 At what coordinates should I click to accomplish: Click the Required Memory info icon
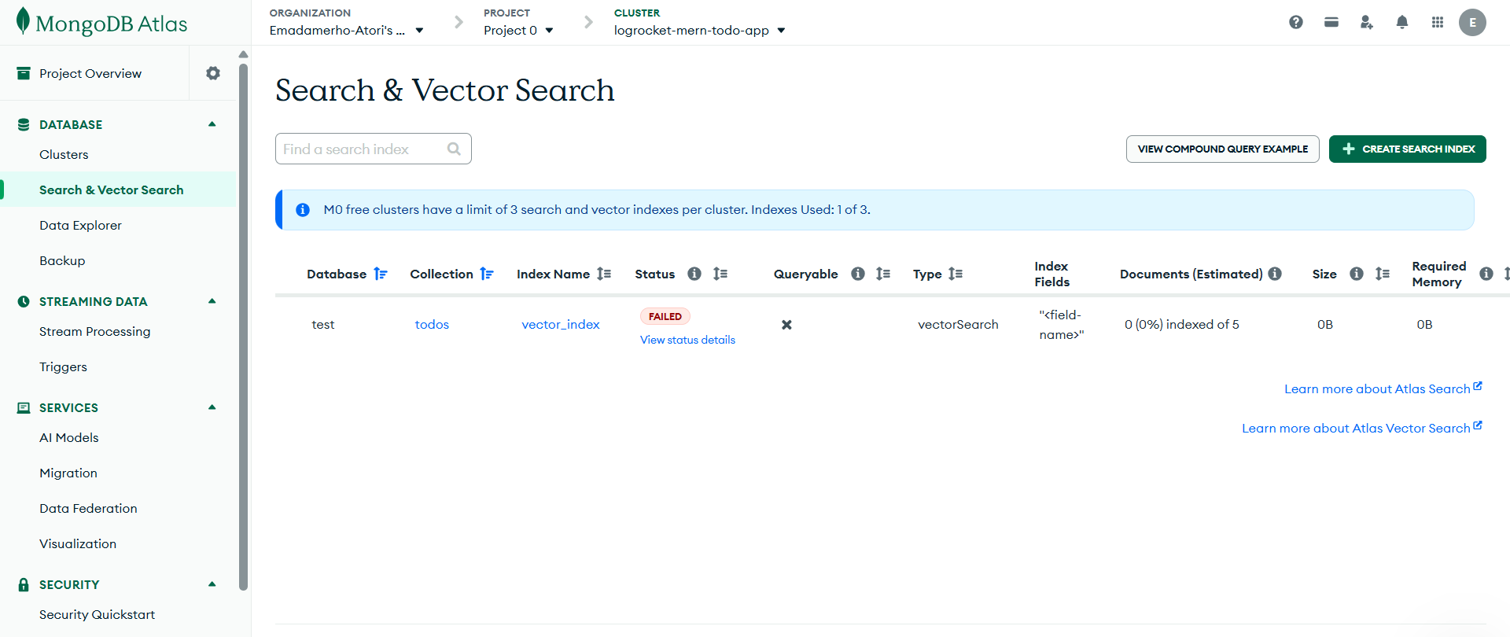click(x=1486, y=274)
